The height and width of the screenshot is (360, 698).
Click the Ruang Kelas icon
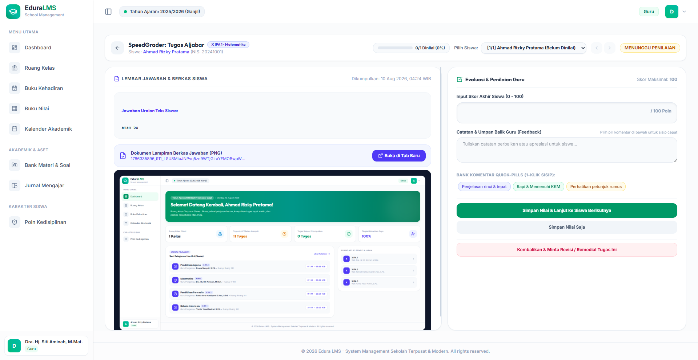15,68
